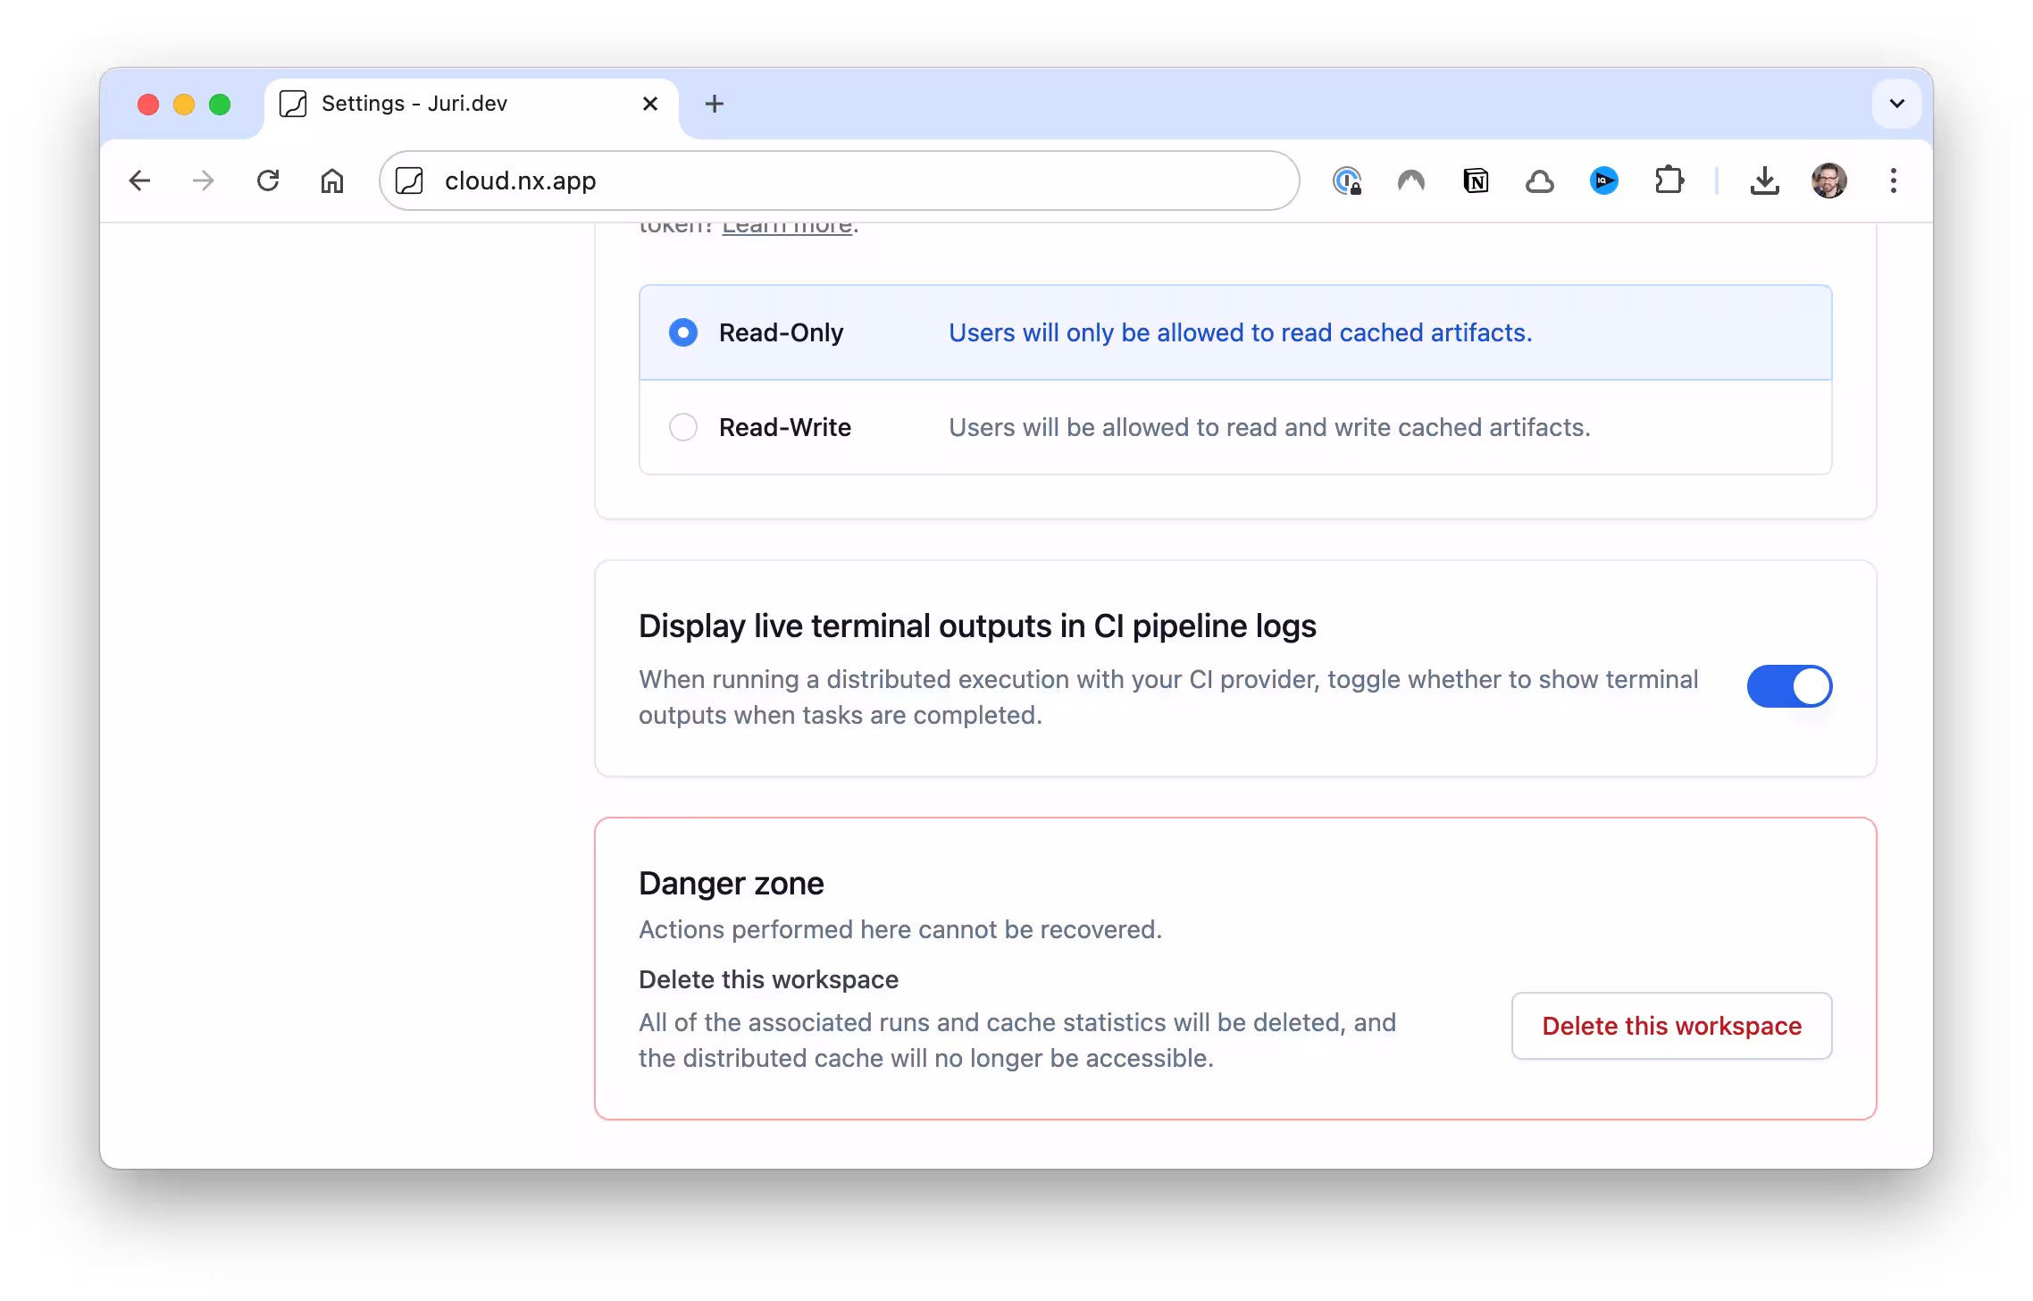Click the forward navigation arrow
This screenshot has height=1301, width=2033.
(x=204, y=181)
